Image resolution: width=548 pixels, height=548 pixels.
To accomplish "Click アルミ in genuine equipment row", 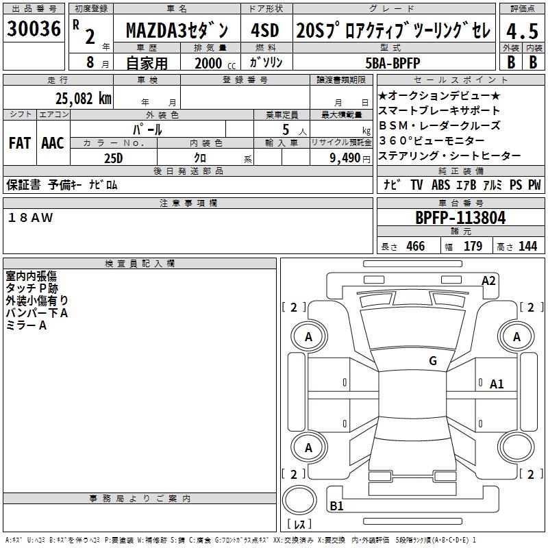I will point(493,185).
